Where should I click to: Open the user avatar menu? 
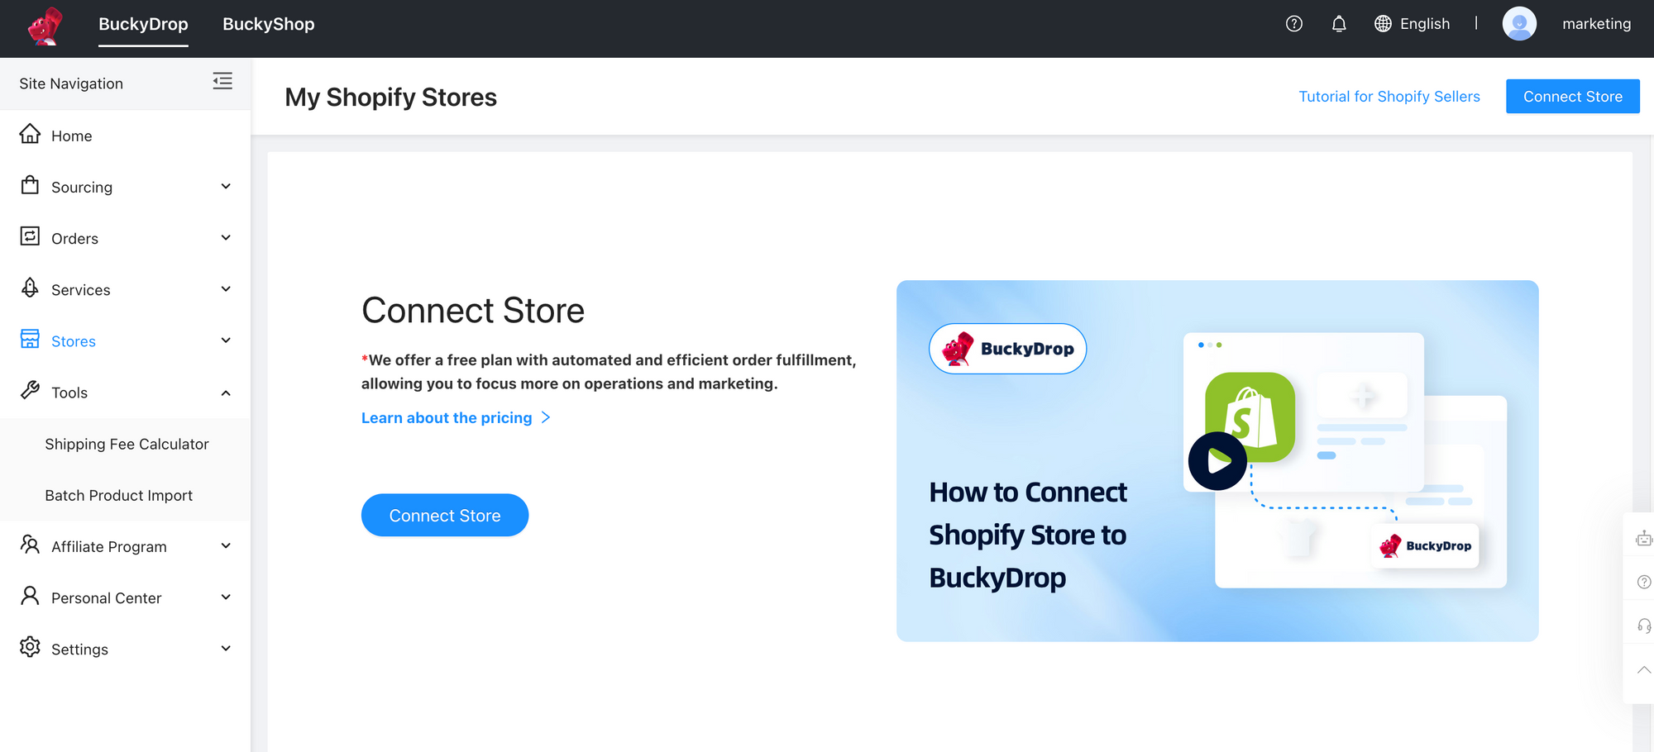tap(1519, 24)
